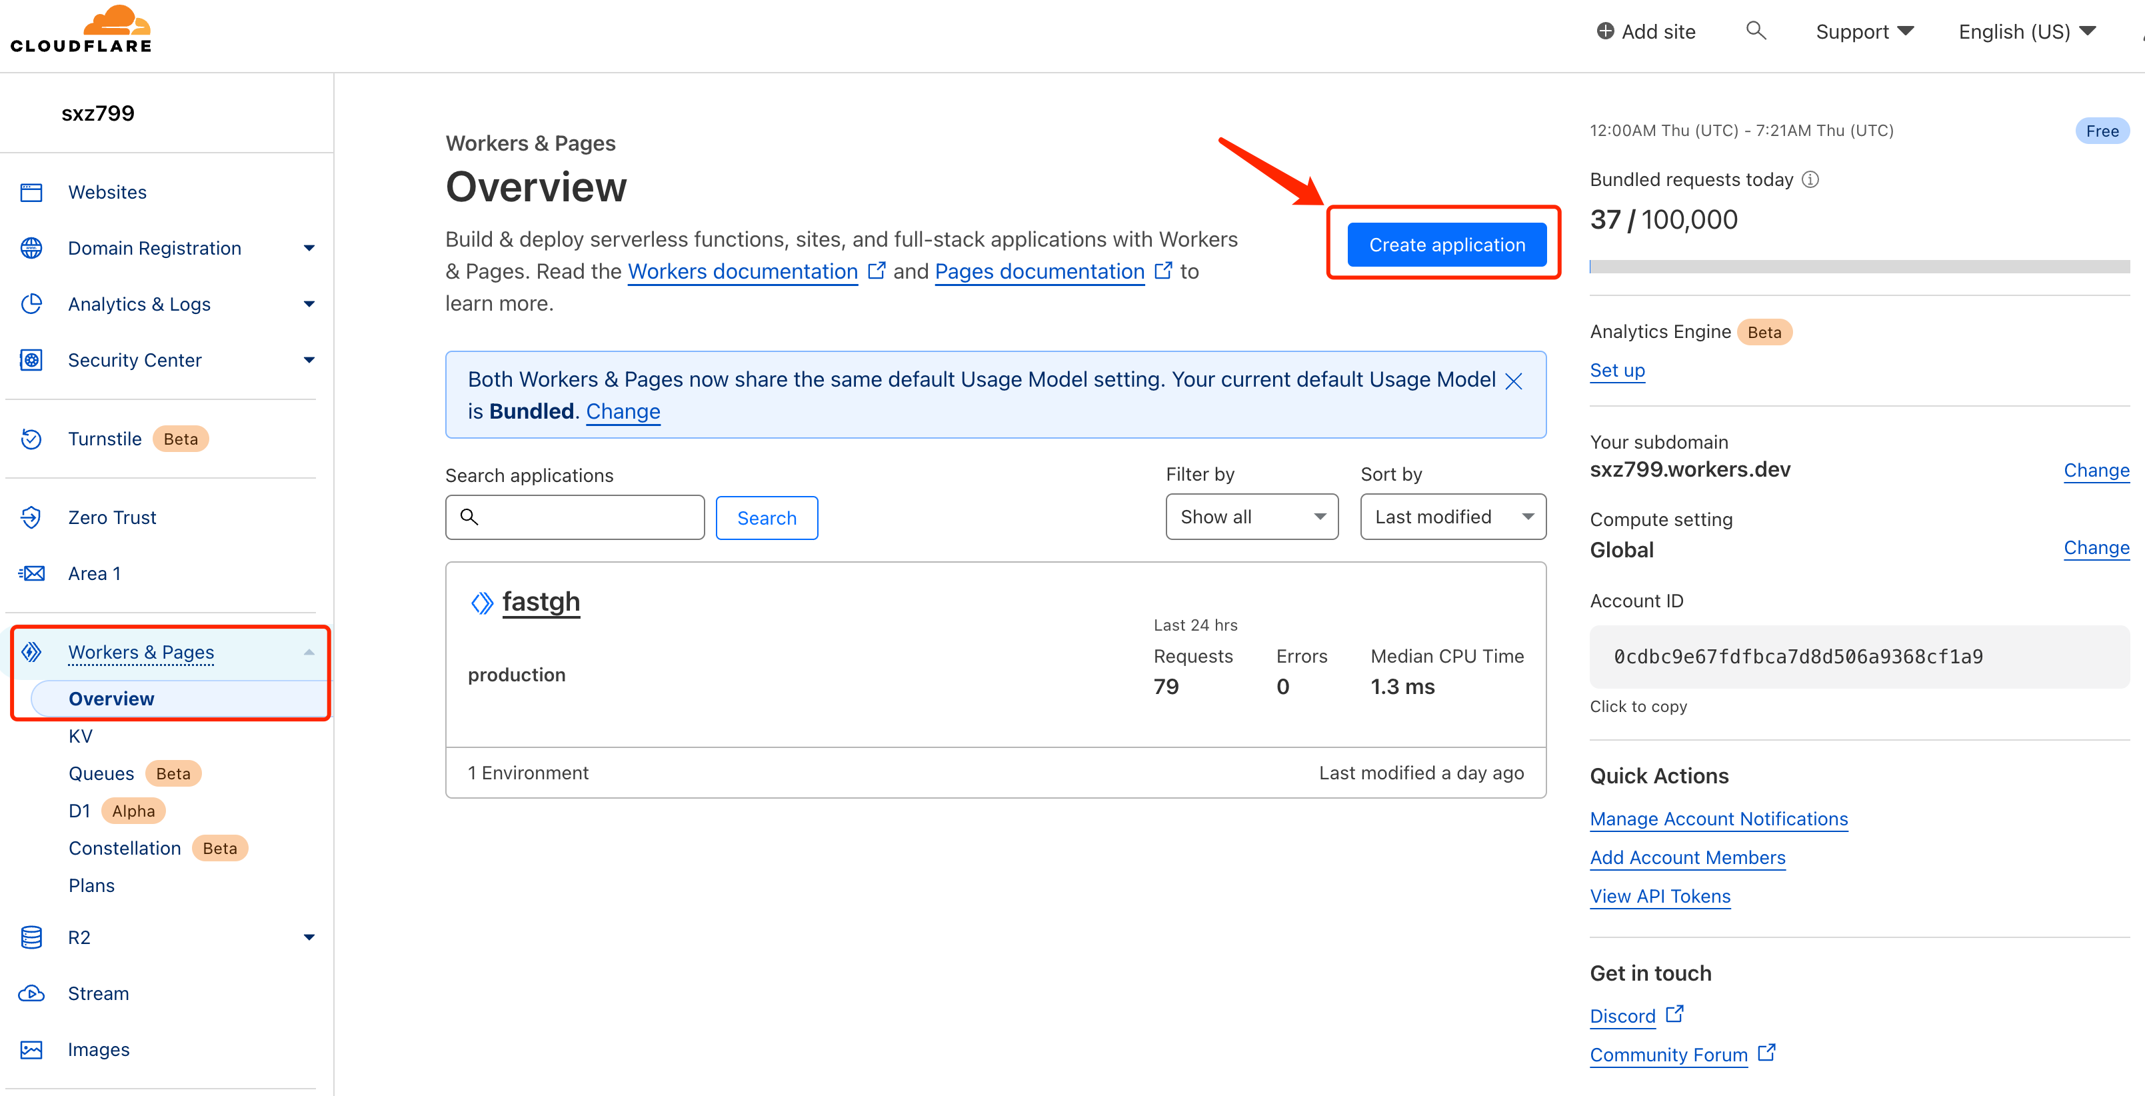Open the Filter by Show all dropdown
Viewport: 2145px width, 1096px height.
[x=1252, y=517]
